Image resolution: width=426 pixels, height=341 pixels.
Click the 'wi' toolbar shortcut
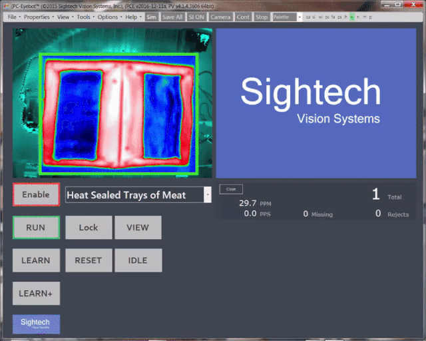[320, 17]
